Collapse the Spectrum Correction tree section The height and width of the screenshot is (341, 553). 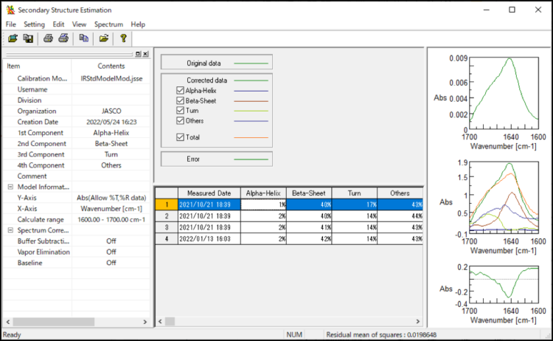click(x=10, y=230)
